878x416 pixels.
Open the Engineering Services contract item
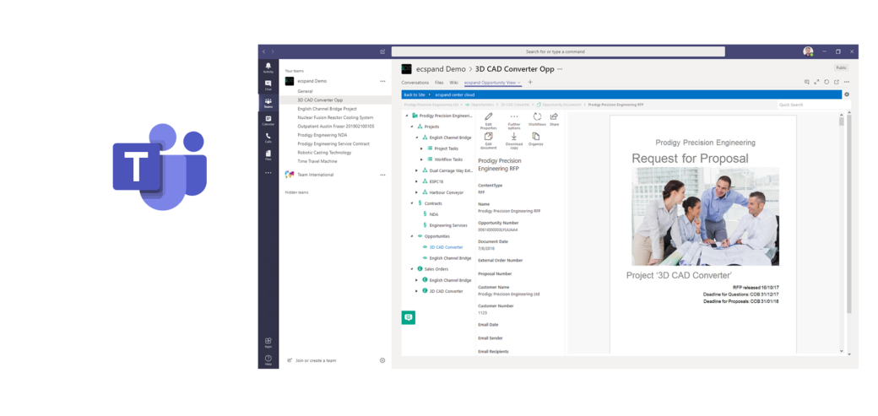[448, 225]
